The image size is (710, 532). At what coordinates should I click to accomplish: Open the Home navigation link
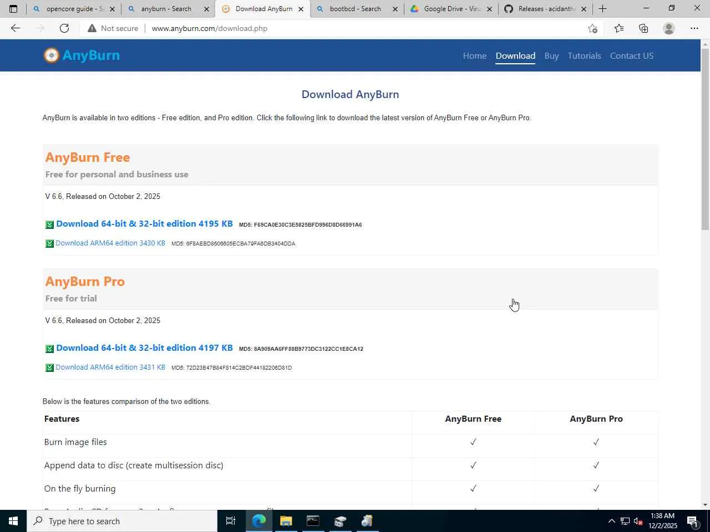click(x=475, y=56)
